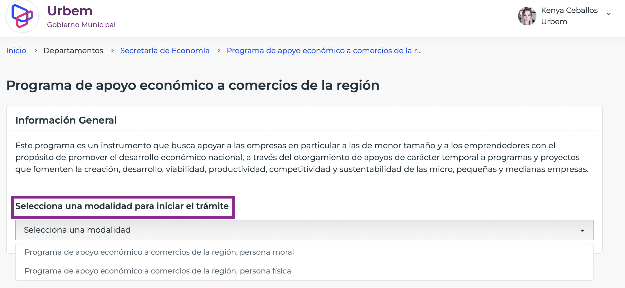
Task: Open the 'Selecciona una modalidad' combo box
Action: (304, 230)
